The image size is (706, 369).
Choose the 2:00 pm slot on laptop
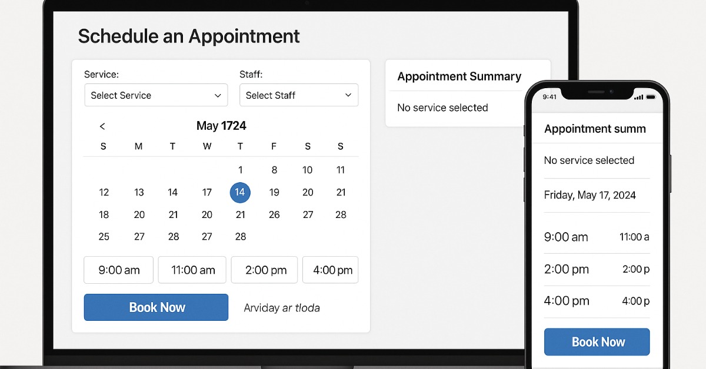266,270
